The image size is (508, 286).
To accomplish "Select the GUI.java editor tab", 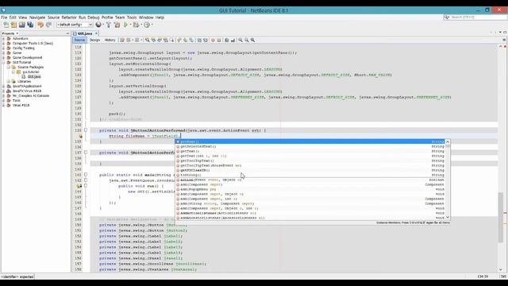I will click(x=84, y=33).
